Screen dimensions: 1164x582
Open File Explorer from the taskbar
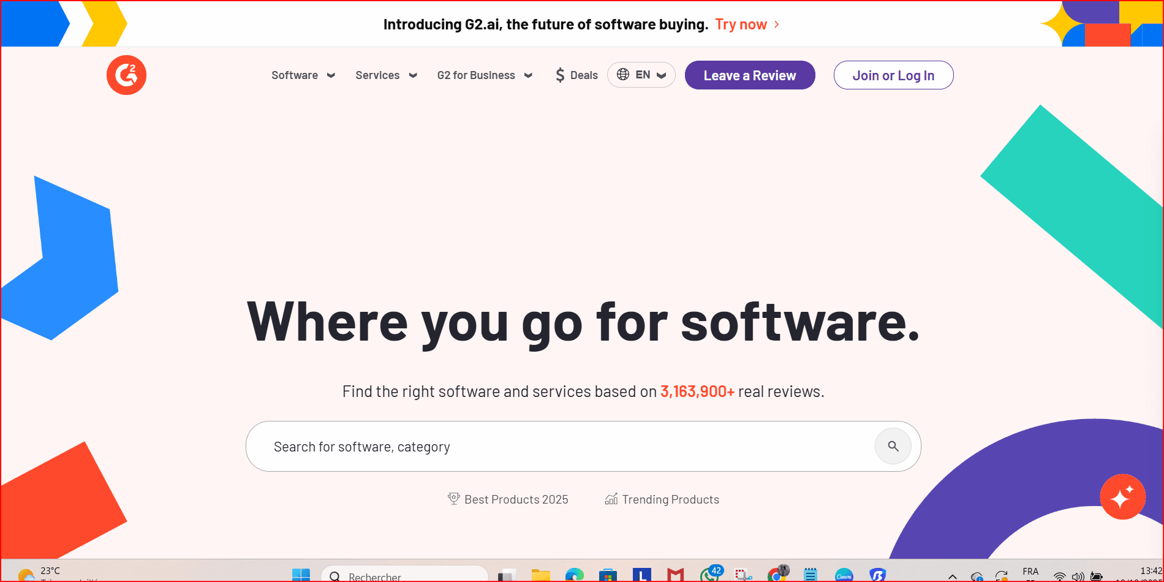(540, 575)
